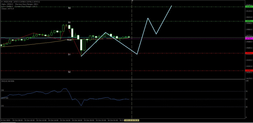Screen dimensions: 253x123
Task: Click the chart shift marker at top
Action: (132, 1)
